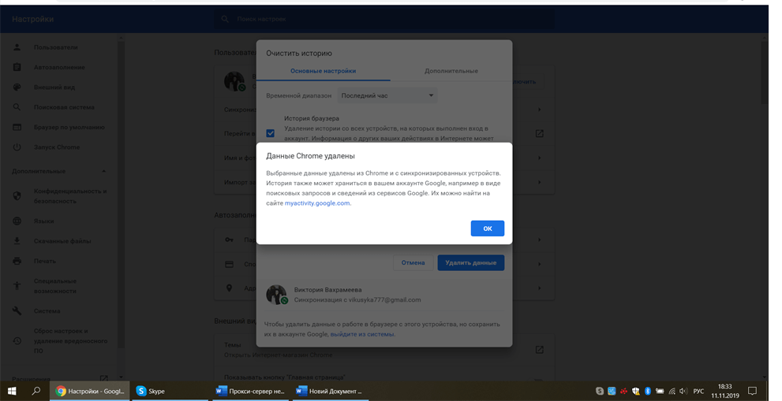Screen dimensions: 782x401
Task: Click the Wi-Fi network icon in the system tray
Action: pyautogui.click(x=672, y=391)
